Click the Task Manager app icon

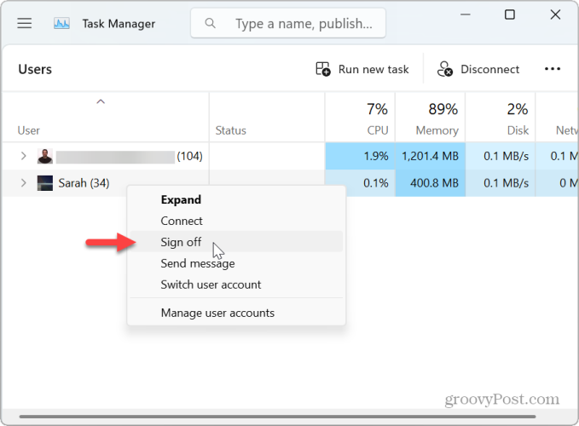(61, 24)
